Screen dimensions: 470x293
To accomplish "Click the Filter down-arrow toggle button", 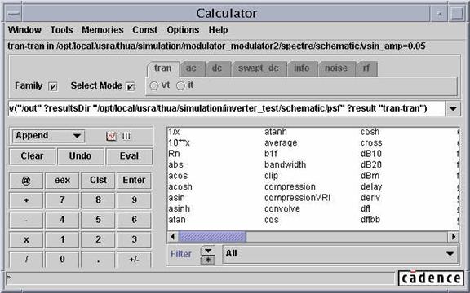I will pos(208,251).
